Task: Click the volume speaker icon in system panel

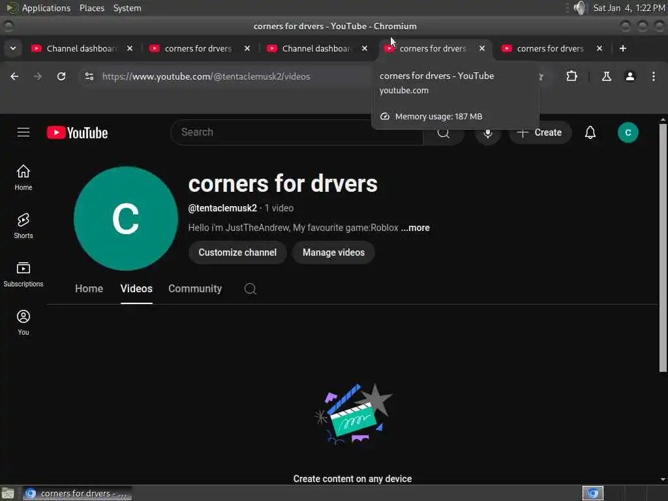Action: (x=580, y=8)
